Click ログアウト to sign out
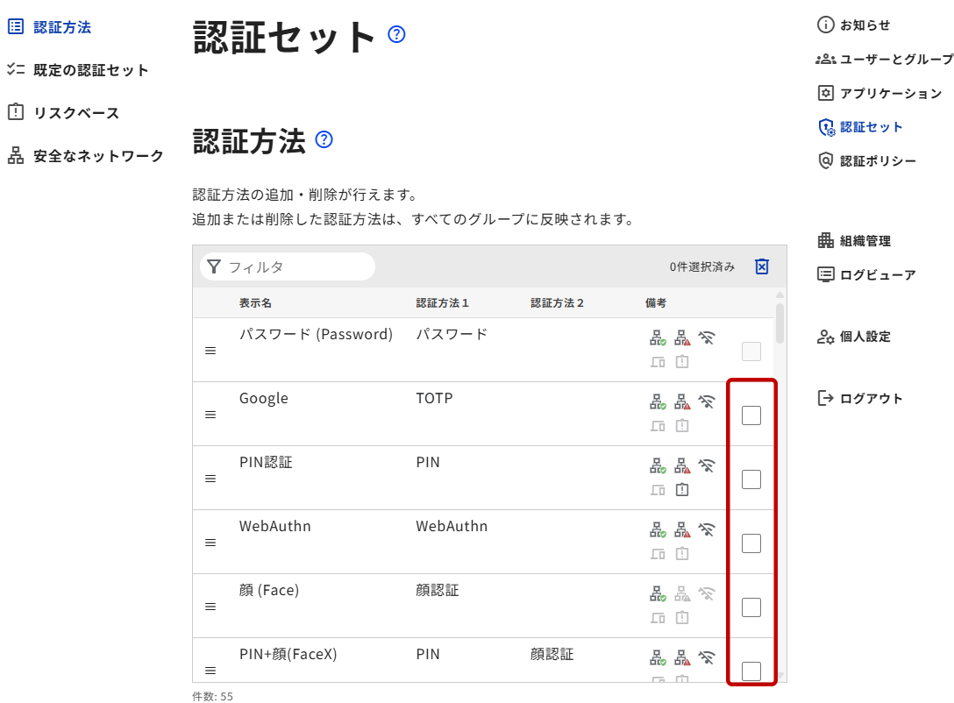Viewport: 954px width, 703px height. (x=871, y=399)
